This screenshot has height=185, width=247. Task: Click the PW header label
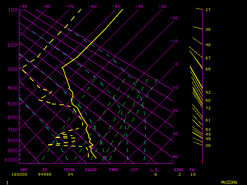[x=192, y=170]
